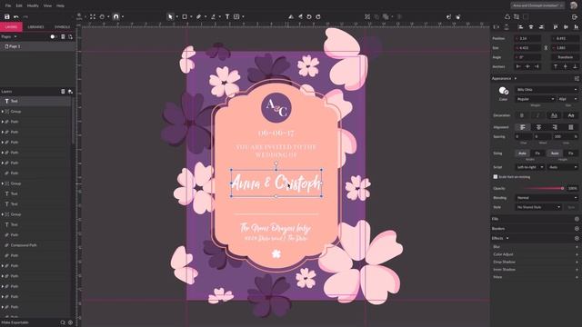Click the Align left edges icon

pos(521,27)
